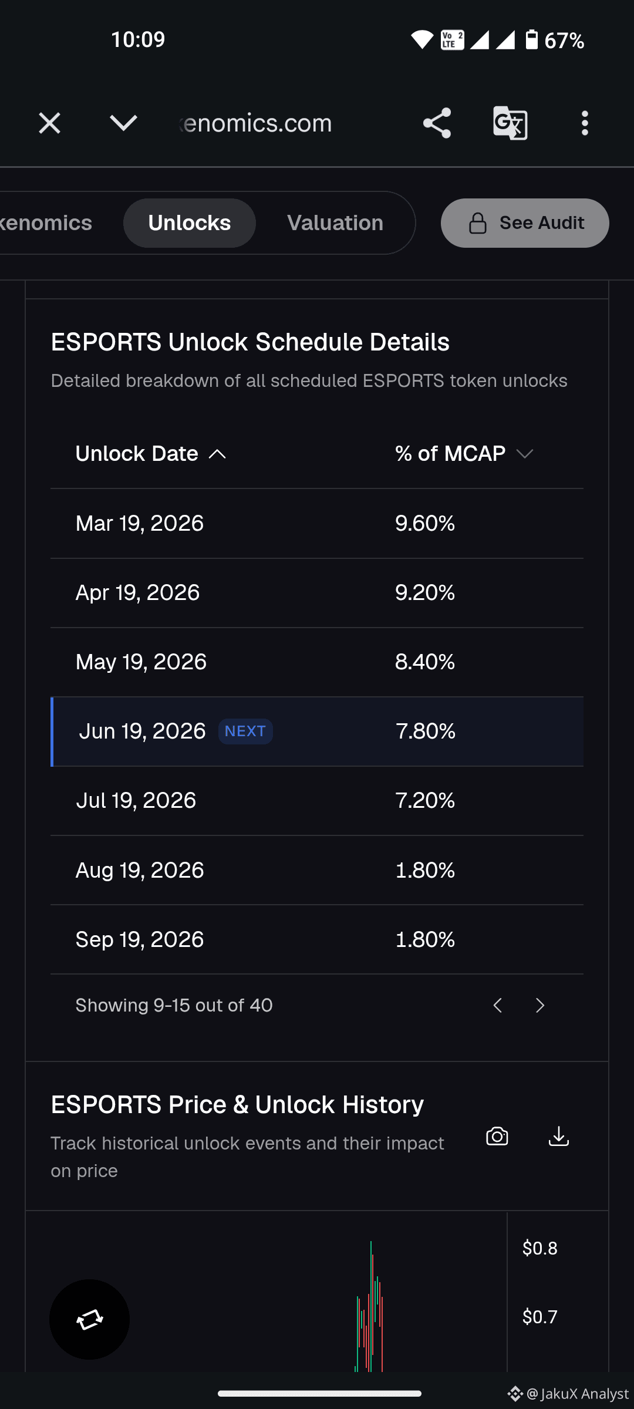Expand the browser tab down-chevron
Image resolution: width=634 pixels, height=1409 pixels.
click(x=123, y=123)
